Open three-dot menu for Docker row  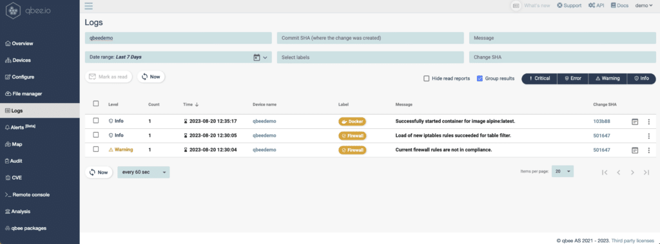648,122
